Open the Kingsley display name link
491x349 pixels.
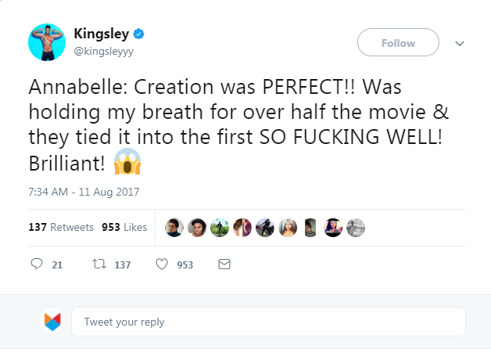pyautogui.click(x=99, y=34)
